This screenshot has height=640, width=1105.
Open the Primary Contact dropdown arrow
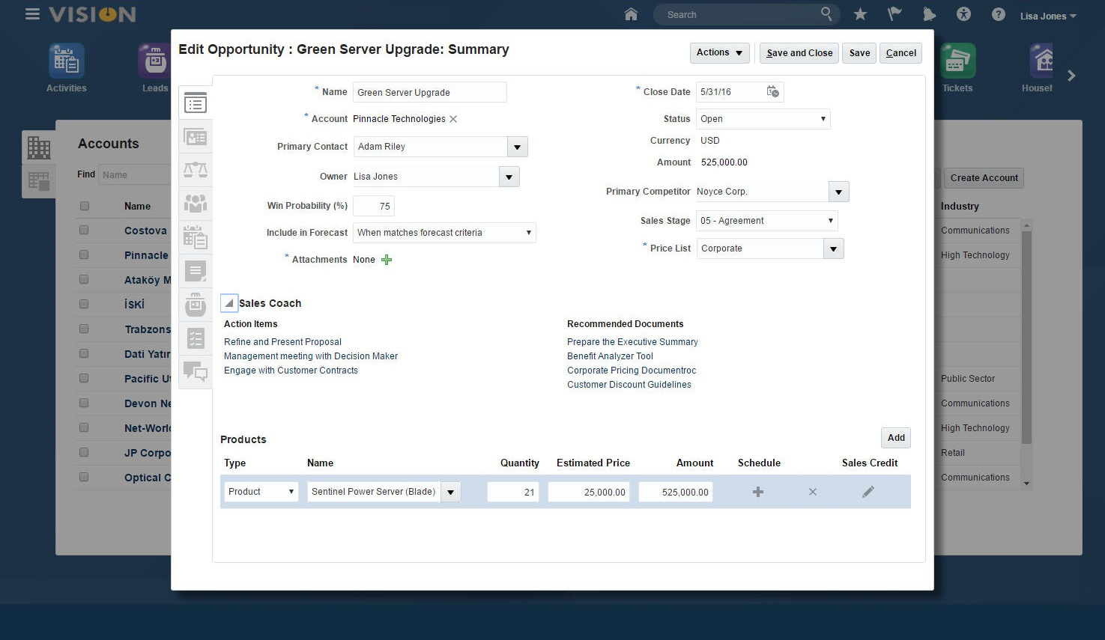517,147
